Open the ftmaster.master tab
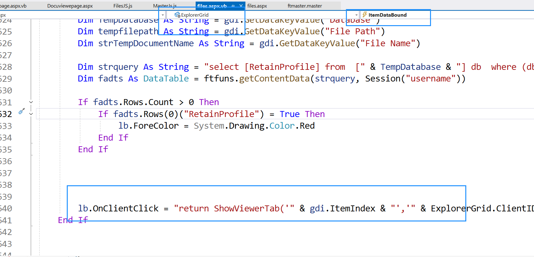Screen dimensions: 534x257 click(305, 6)
